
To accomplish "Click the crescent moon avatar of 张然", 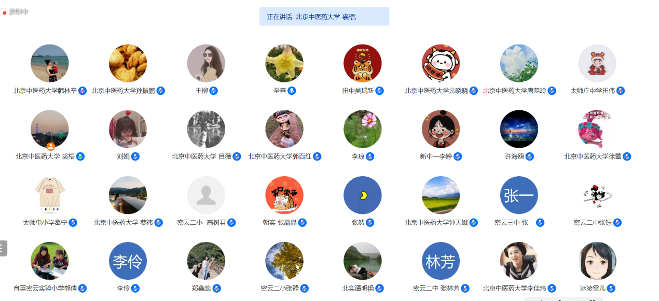I will point(362,195).
